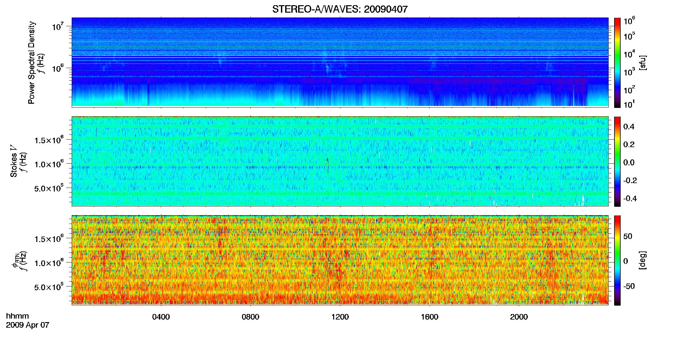The image size is (680, 350).
Task: Click the -0.2 label on Stokes color bar
Action: tap(630, 181)
